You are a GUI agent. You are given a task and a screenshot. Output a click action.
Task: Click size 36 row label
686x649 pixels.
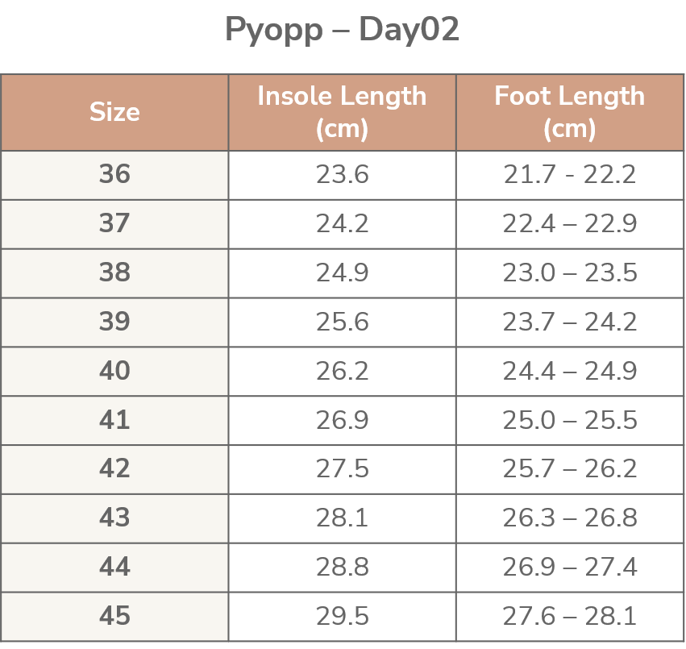click(x=114, y=174)
